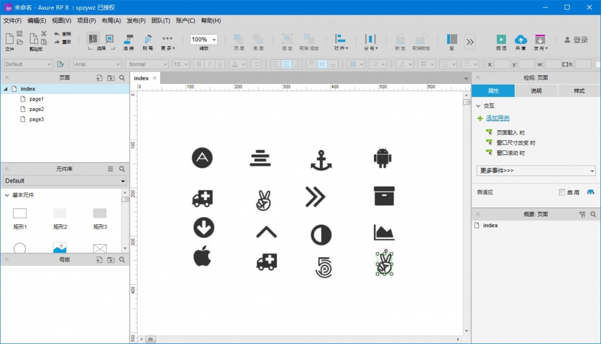601x344 pixels.
Task: Select the anchor icon on the canvas
Action: [321, 160]
